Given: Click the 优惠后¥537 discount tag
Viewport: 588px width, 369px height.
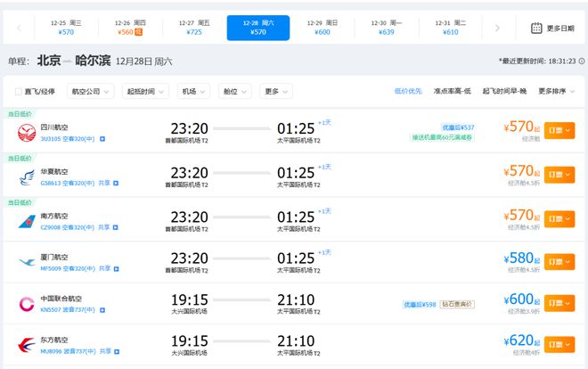Looking at the screenshot, I should (x=458, y=127).
